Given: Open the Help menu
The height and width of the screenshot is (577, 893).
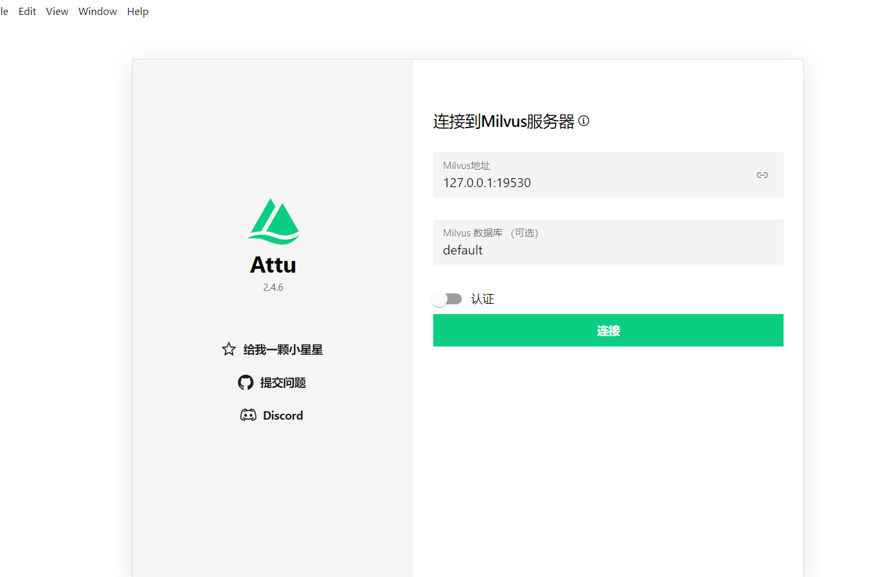Looking at the screenshot, I should [x=138, y=11].
